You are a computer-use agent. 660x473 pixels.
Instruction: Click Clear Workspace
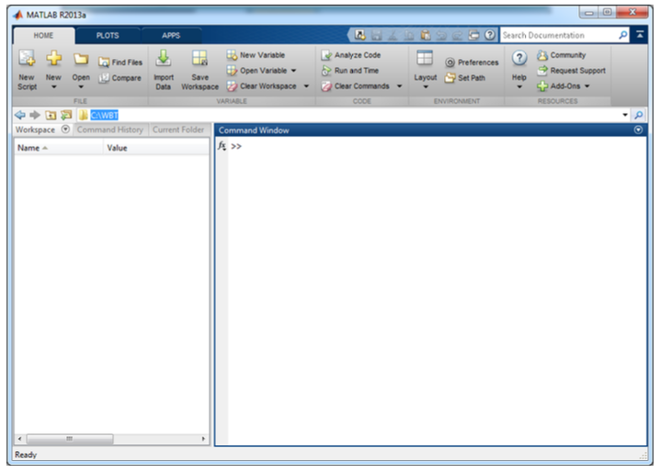coord(261,86)
